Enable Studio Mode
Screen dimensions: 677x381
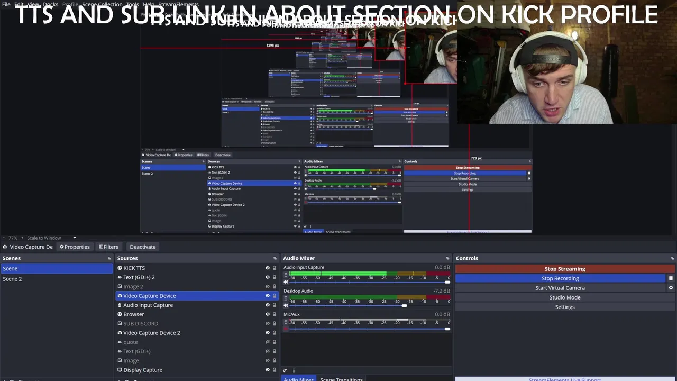[x=565, y=297]
